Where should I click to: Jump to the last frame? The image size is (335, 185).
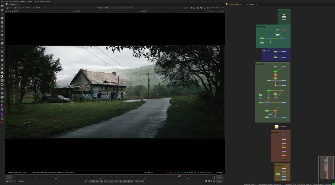pos(129,181)
